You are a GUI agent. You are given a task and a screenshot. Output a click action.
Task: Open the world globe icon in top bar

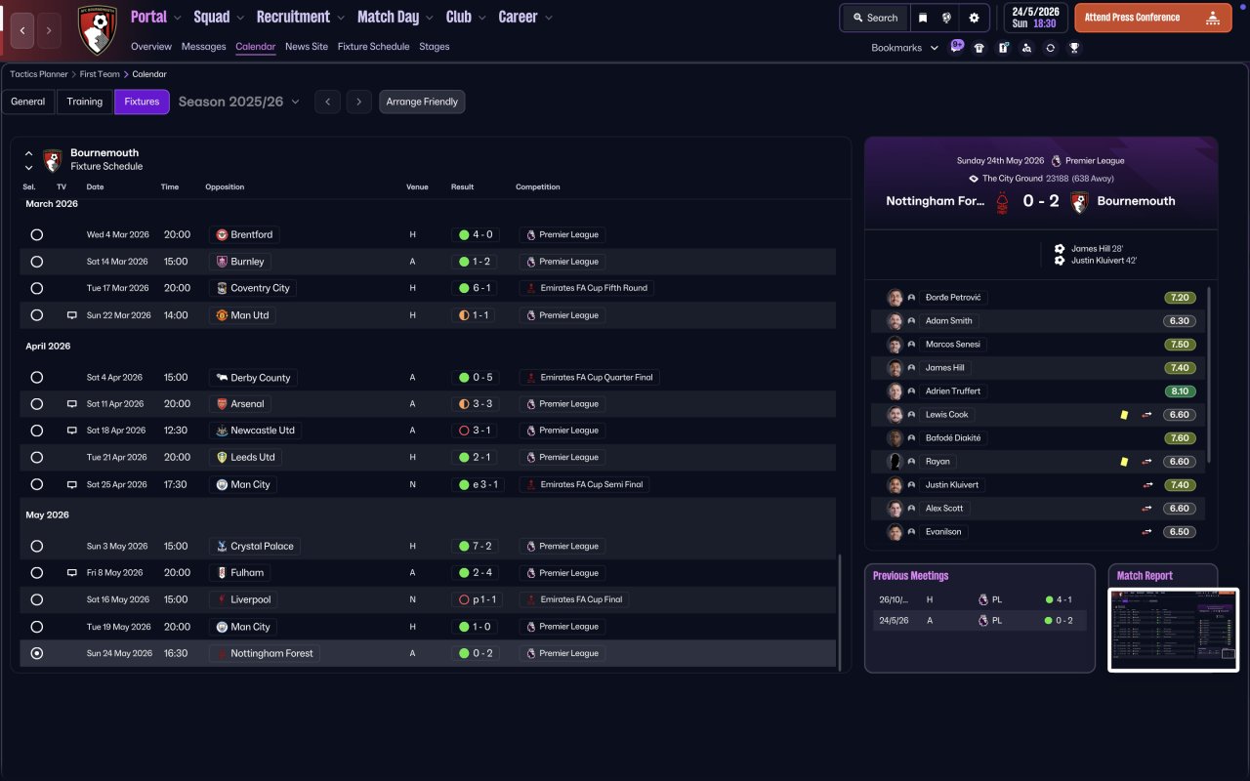point(946,18)
